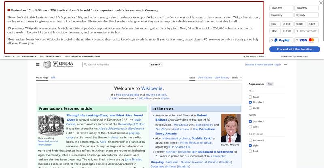Open the Tweedledum and Tweedledee caption link

pyautogui.click(x=48, y=143)
